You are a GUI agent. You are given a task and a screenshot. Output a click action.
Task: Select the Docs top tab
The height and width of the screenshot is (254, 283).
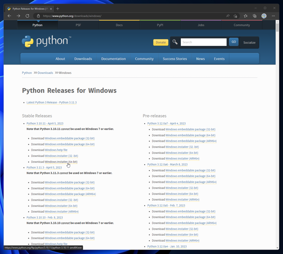[119, 25]
